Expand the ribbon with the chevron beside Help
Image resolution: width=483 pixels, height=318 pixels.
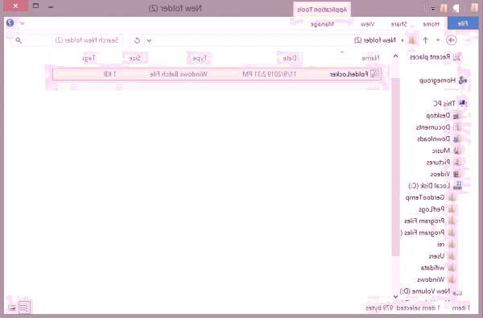(x=23, y=23)
